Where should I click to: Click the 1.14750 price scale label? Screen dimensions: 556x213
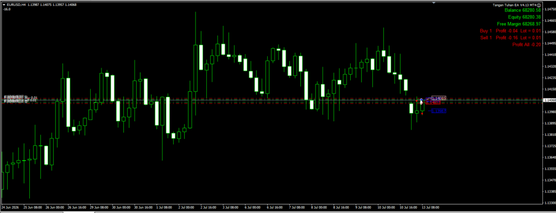(549, 10)
